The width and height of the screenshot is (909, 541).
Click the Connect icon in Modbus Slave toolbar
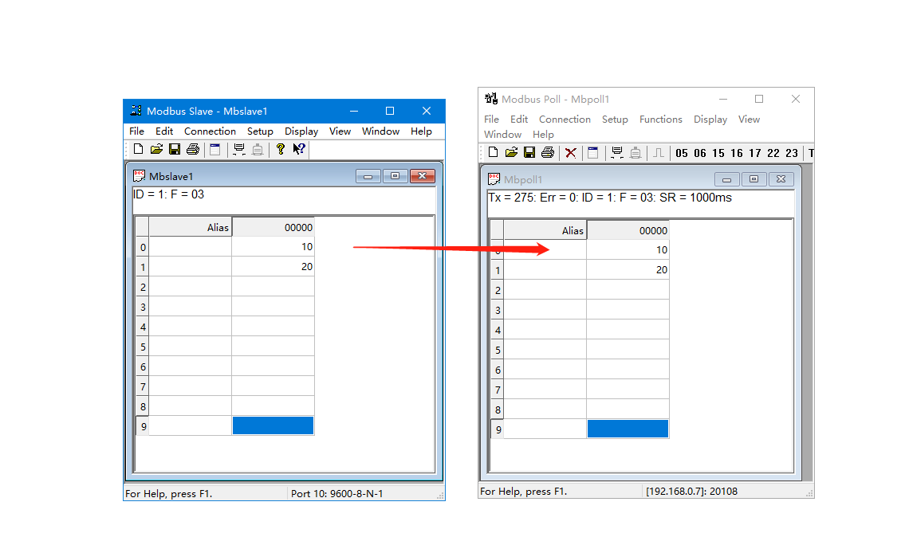(x=239, y=149)
